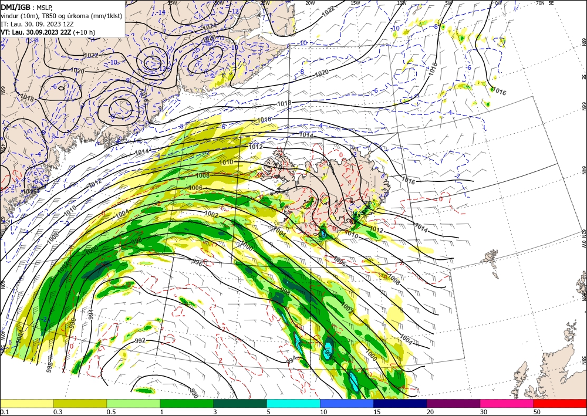The height and width of the screenshot is (416, 587).
Task: Click the '0.1' legend value
Action: (4, 412)
